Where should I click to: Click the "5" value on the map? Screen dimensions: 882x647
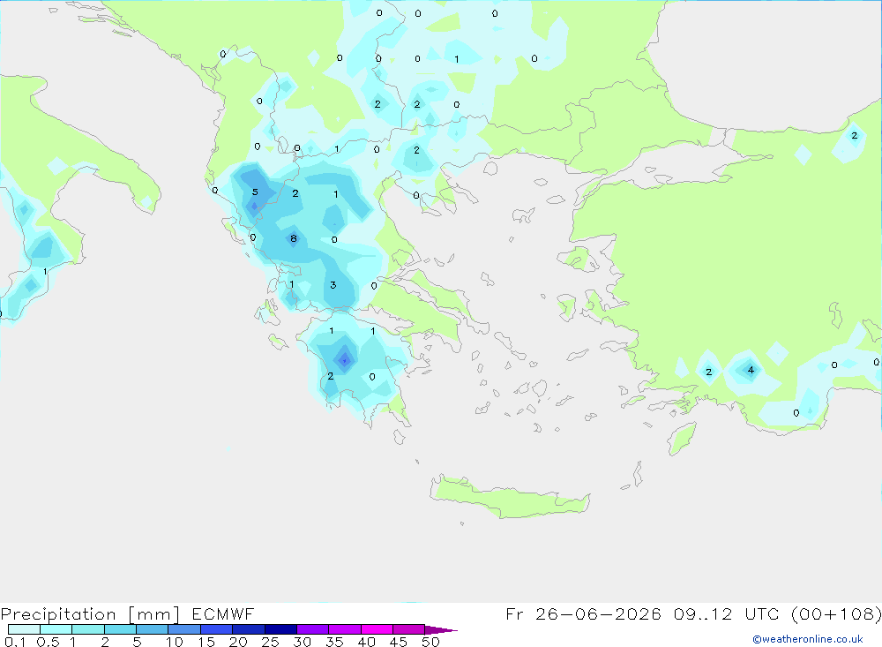pyautogui.click(x=255, y=192)
